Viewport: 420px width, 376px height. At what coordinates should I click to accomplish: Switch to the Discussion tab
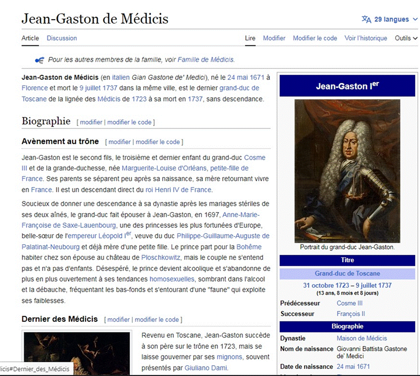pos(62,38)
